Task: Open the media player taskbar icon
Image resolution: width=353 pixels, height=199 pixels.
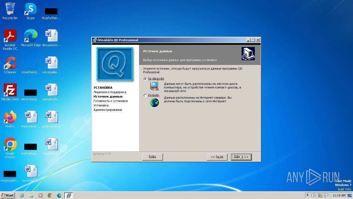Action: (41, 195)
